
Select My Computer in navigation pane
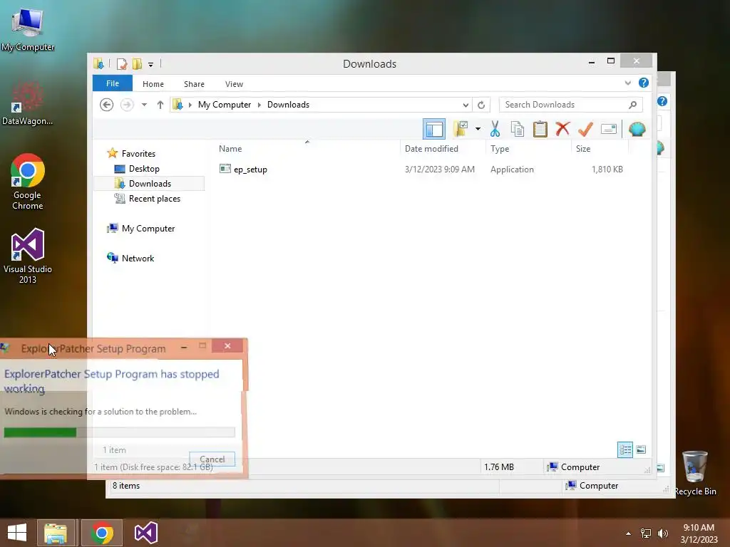point(148,229)
